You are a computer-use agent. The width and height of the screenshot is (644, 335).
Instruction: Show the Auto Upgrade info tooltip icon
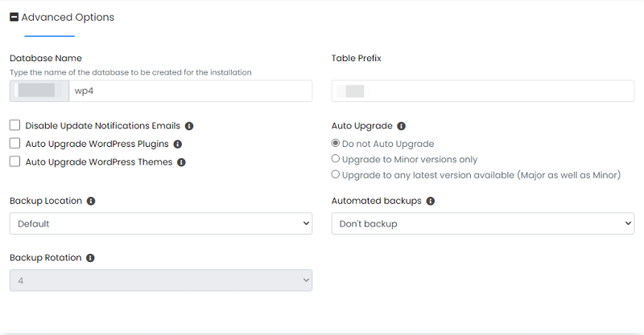tap(402, 126)
